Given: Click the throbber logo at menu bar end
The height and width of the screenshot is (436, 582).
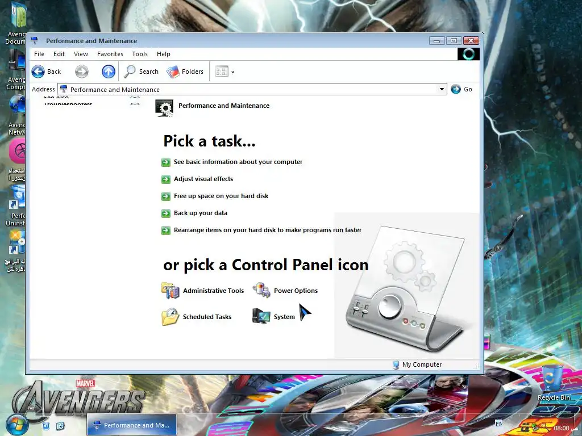Looking at the screenshot, I should (468, 54).
